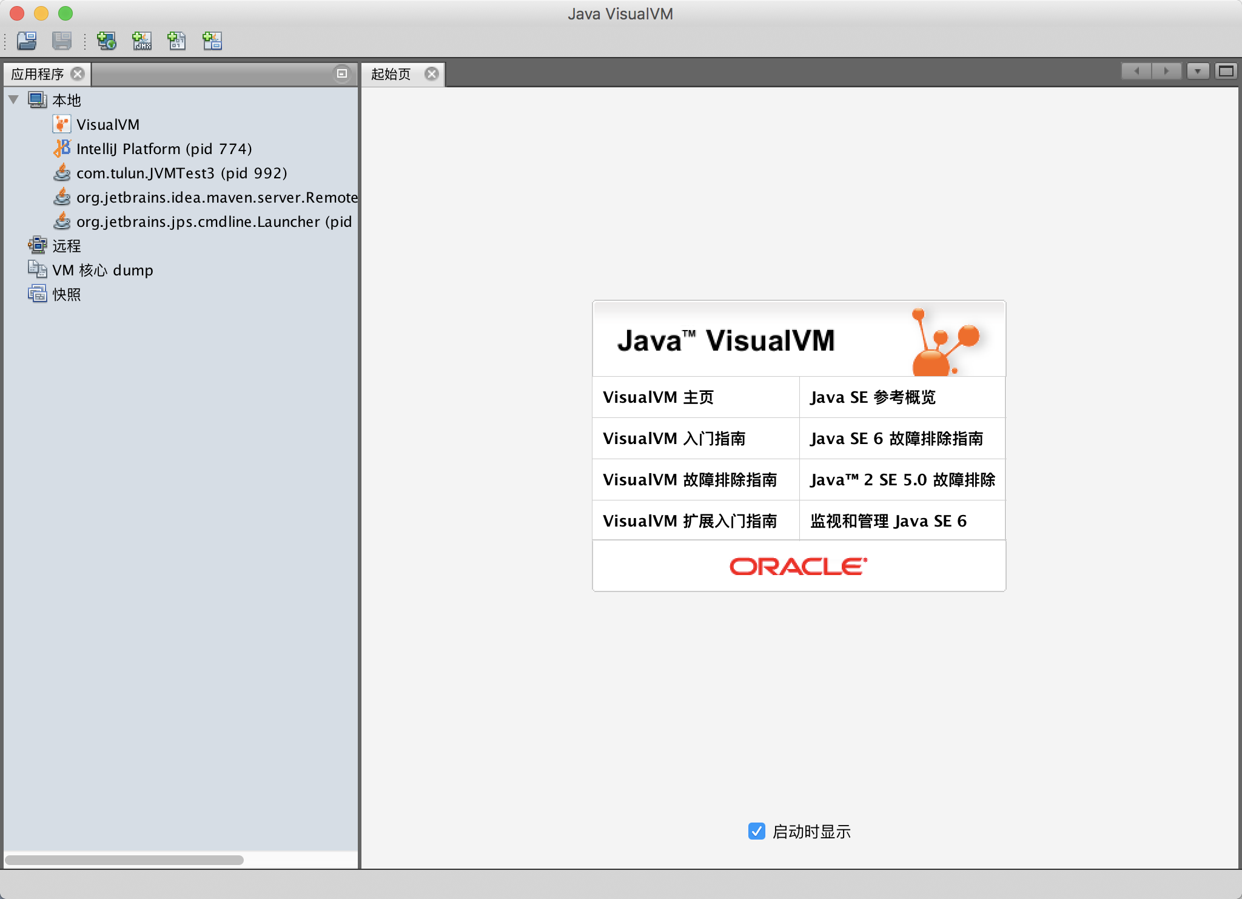This screenshot has width=1242, height=899.
Task: Click the Add JMX Connection toolbar icon
Action: [142, 41]
